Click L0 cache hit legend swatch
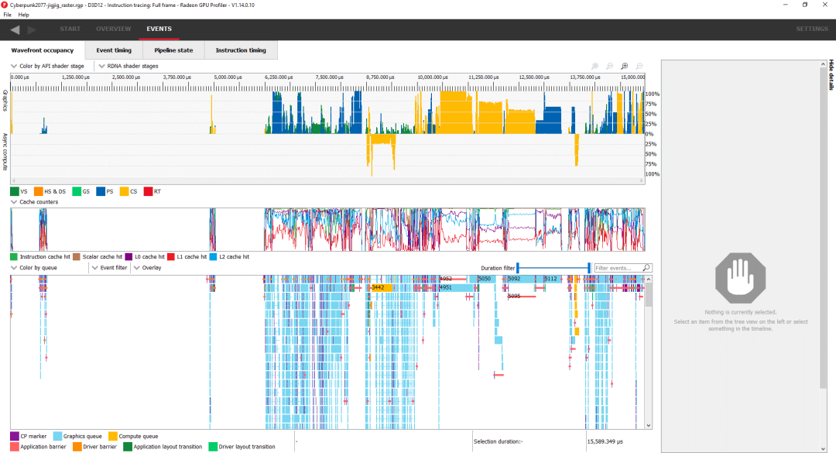This screenshot has width=836, height=453. click(128, 256)
